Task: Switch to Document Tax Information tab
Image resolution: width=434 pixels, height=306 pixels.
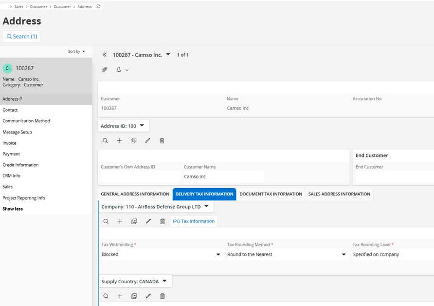Action: tap(271, 194)
